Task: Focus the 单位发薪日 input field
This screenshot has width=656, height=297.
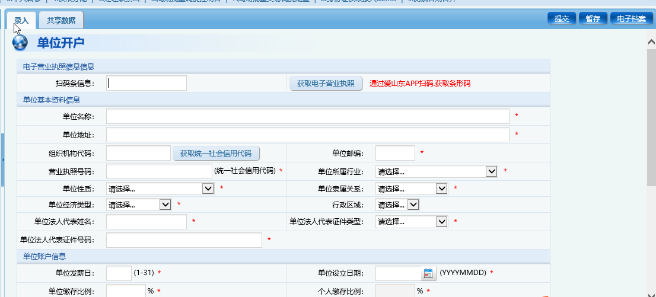Action: click(119, 273)
